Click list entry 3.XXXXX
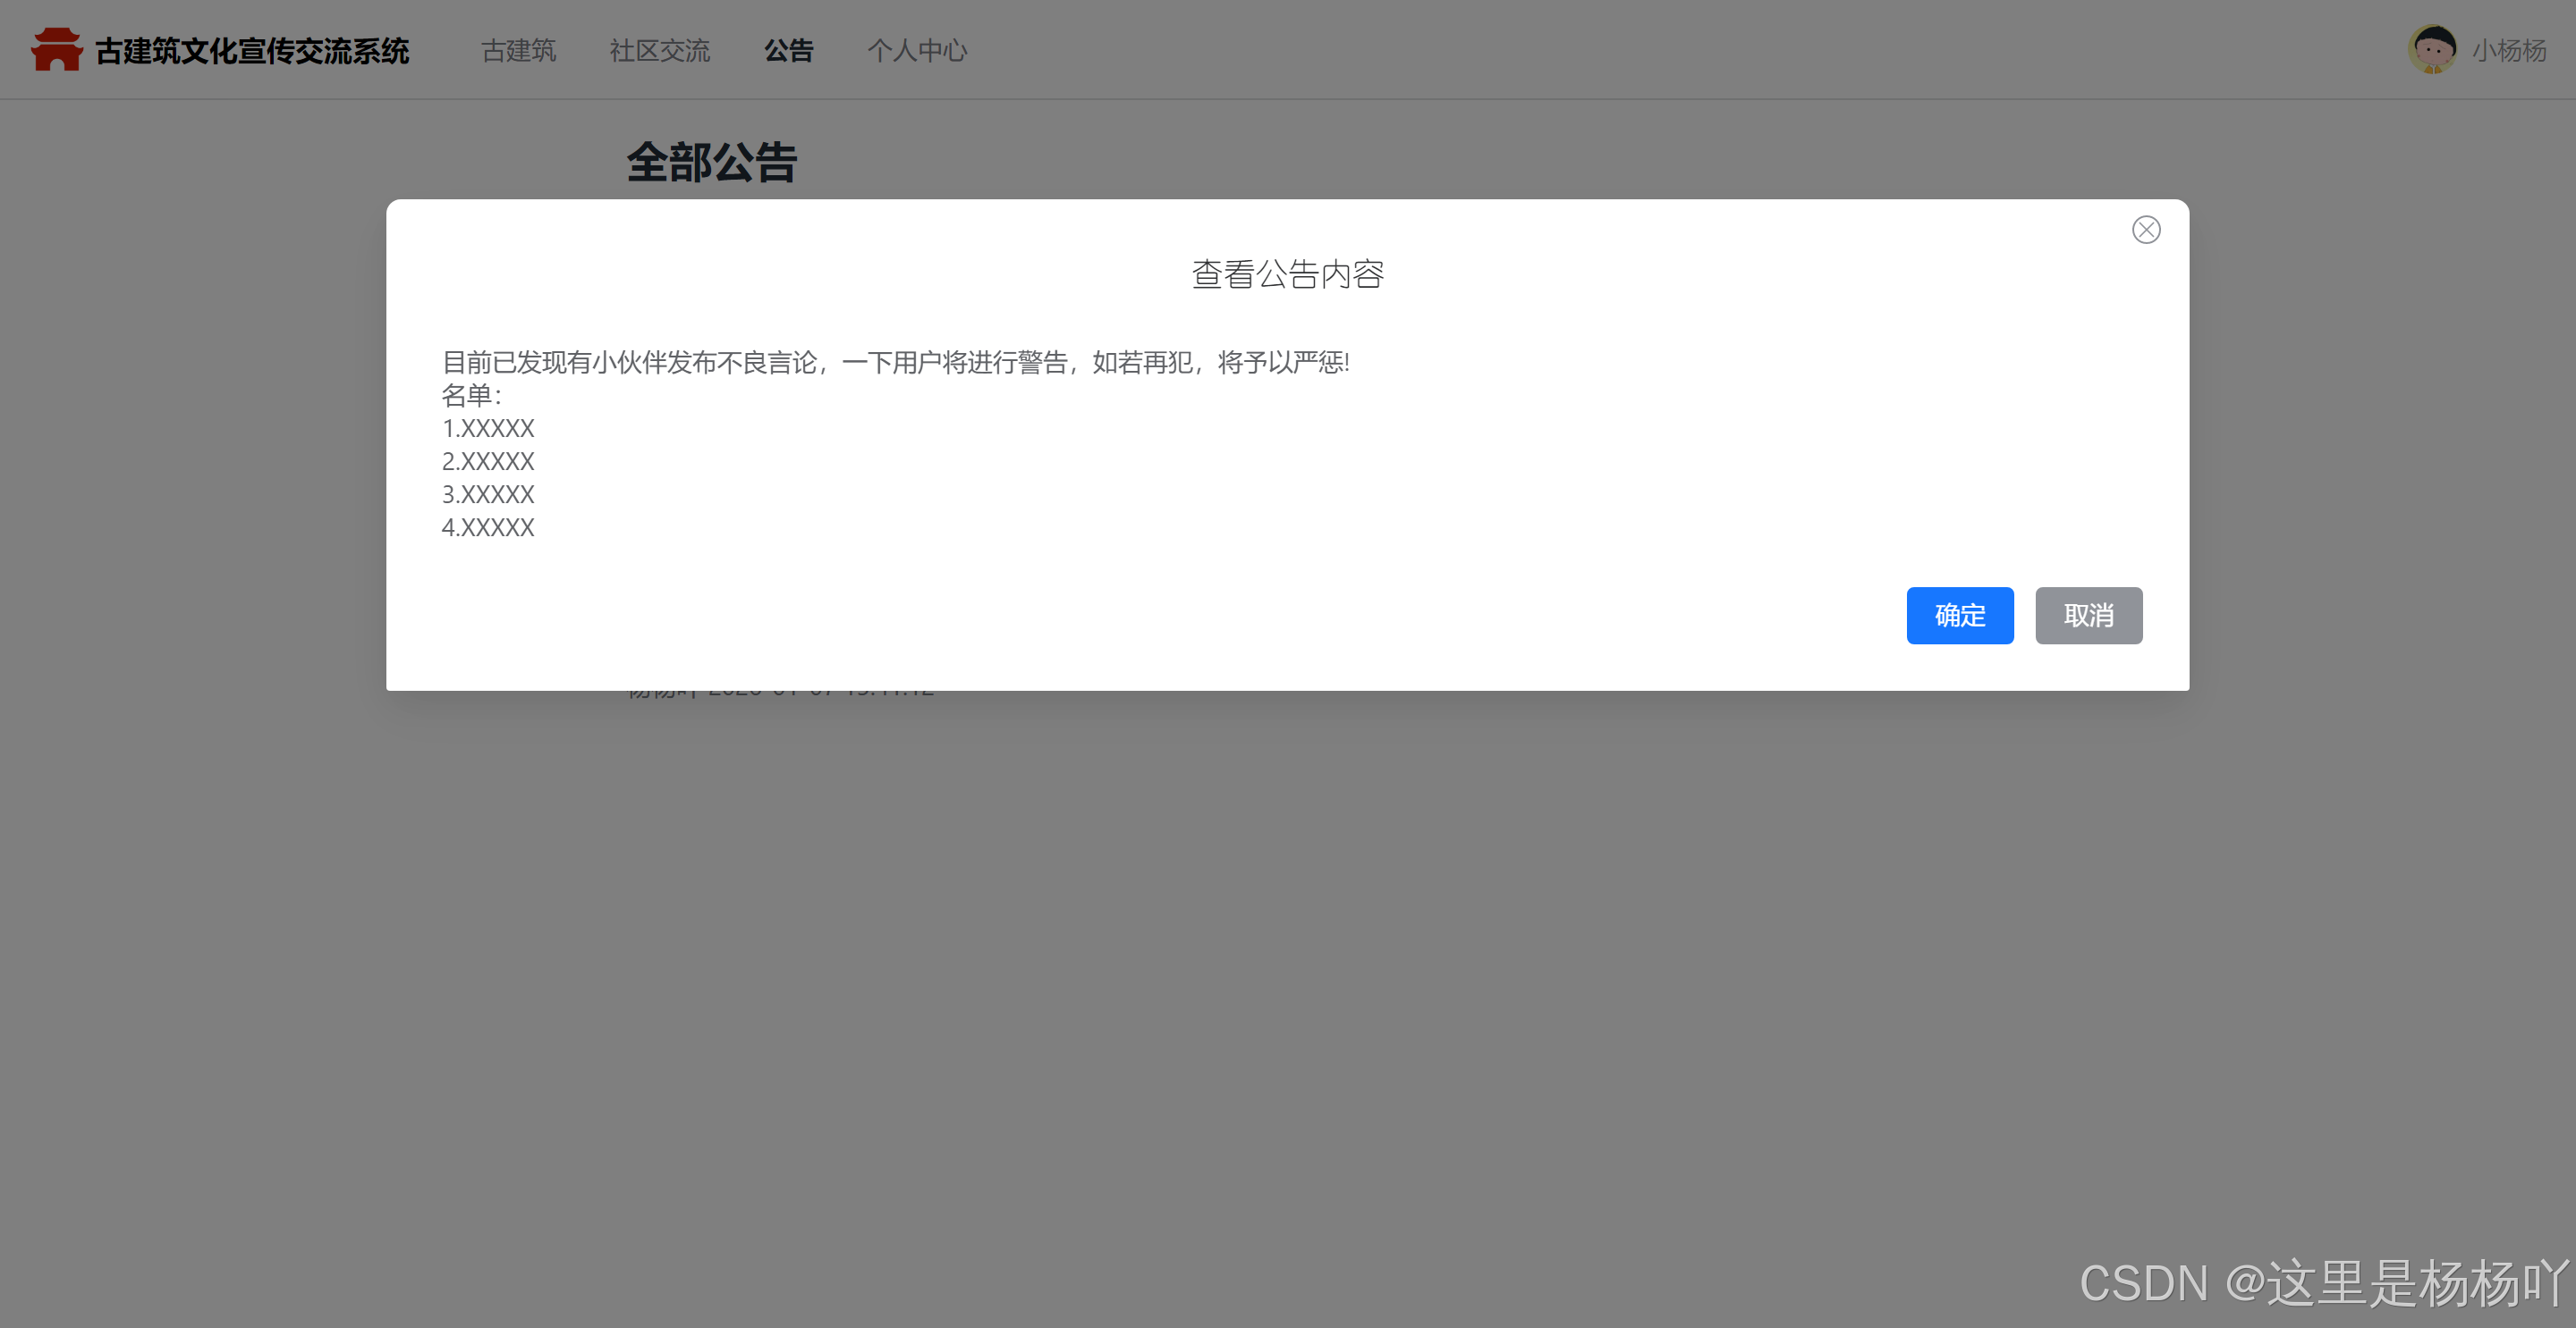The height and width of the screenshot is (1328, 2576). coord(488,494)
